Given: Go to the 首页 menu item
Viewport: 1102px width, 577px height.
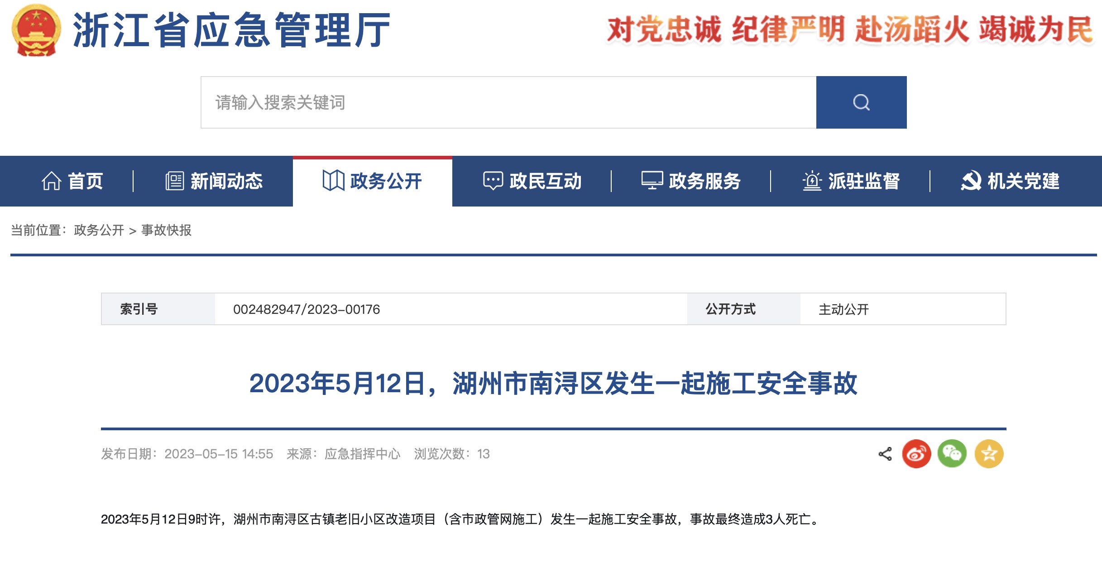Looking at the screenshot, I should pos(85,181).
